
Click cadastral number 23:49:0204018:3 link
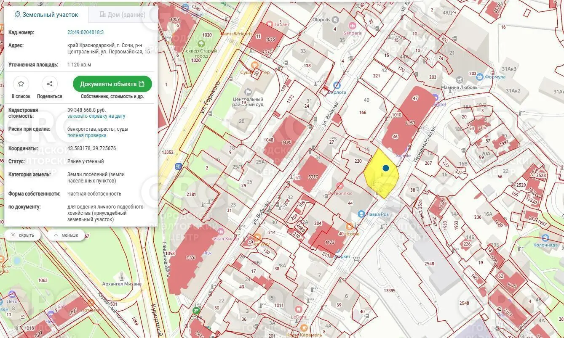pyautogui.click(x=86, y=32)
